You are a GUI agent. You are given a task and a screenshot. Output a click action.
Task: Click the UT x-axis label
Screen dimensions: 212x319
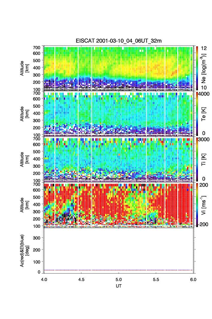click(119, 286)
